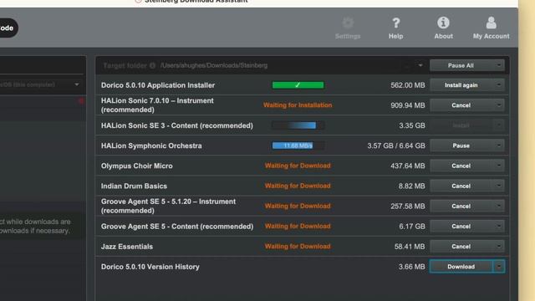Image resolution: width=535 pixels, height=301 pixels.
Task: Open dropdown arrow for Olympus Choir Micro
Action: pos(499,166)
